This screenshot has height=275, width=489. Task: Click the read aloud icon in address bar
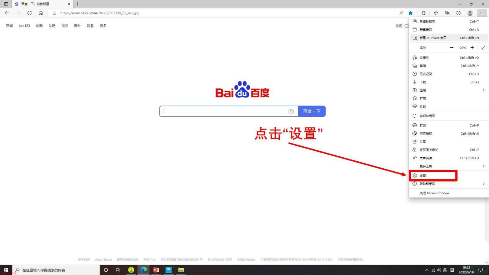click(401, 13)
